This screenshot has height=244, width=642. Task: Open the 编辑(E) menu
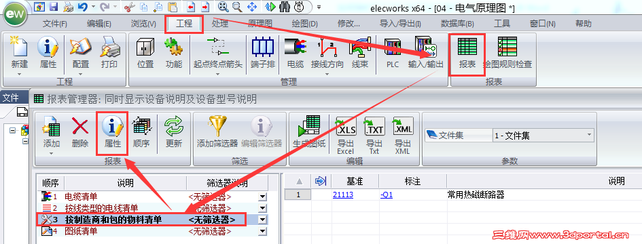point(99,24)
